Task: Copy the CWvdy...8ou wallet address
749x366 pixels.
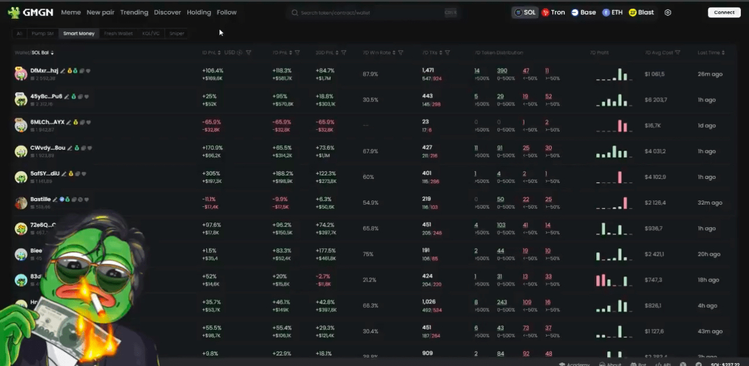Action: (x=83, y=147)
